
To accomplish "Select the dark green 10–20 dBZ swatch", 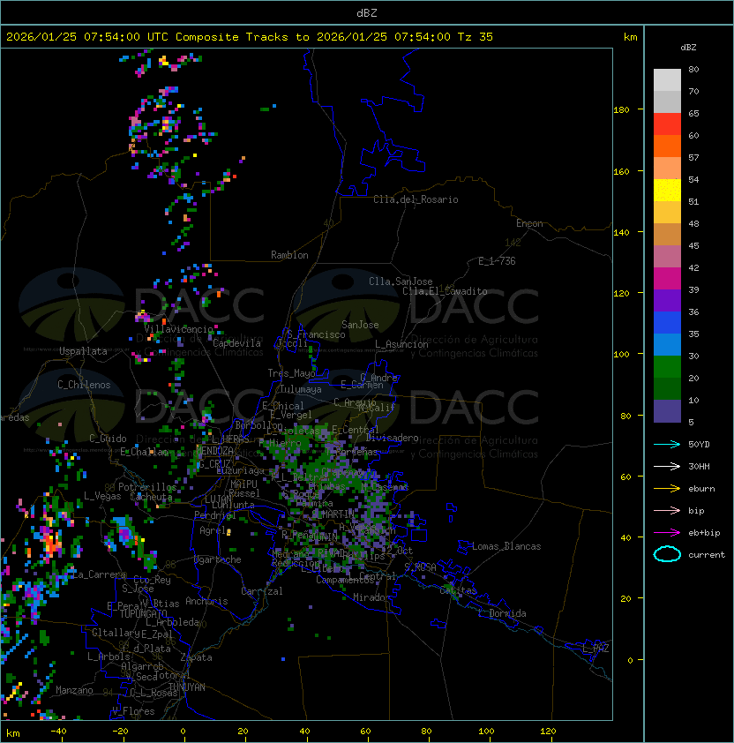I will coord(667,388).
